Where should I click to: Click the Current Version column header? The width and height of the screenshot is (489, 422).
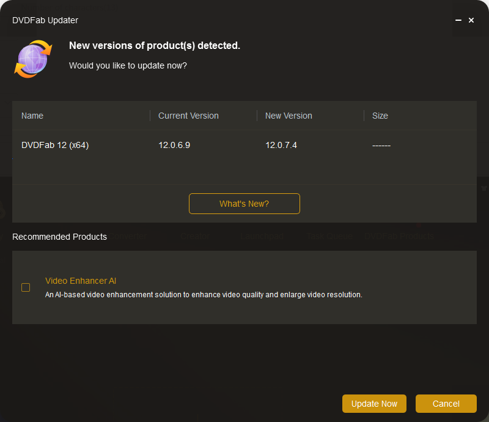[x=188, y=116]
